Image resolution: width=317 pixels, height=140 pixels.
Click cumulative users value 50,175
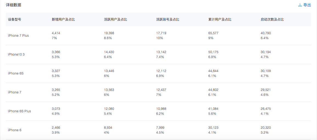coord(213,52)
